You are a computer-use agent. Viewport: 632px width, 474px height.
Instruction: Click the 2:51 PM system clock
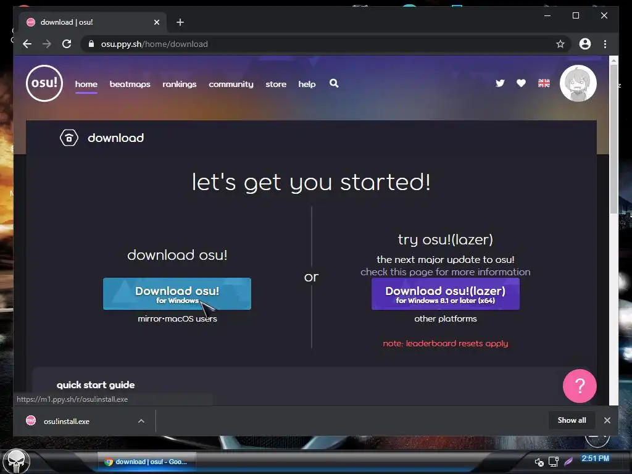click(x=595, y=459)
